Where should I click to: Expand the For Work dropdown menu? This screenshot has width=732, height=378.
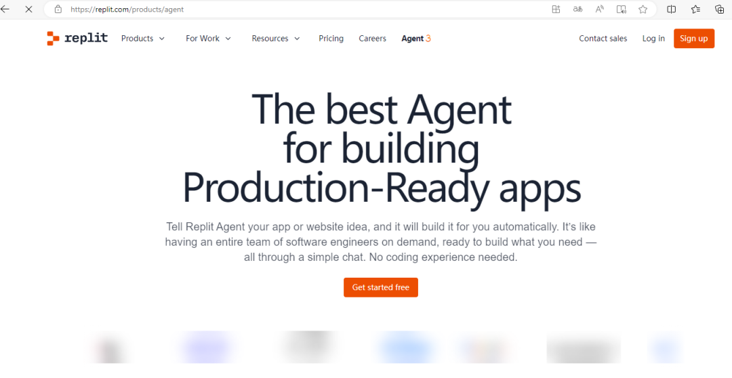[x=208, y=39]
